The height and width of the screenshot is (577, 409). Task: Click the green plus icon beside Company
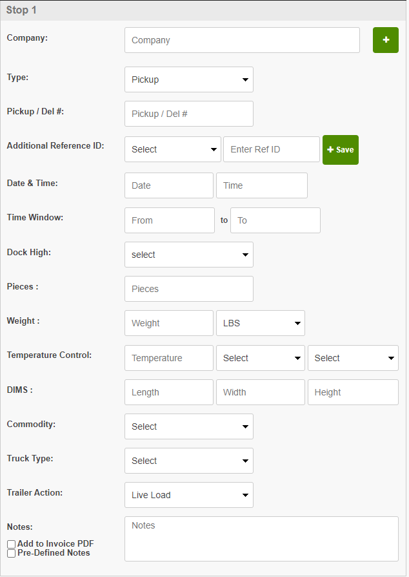(x=385, y=40)
